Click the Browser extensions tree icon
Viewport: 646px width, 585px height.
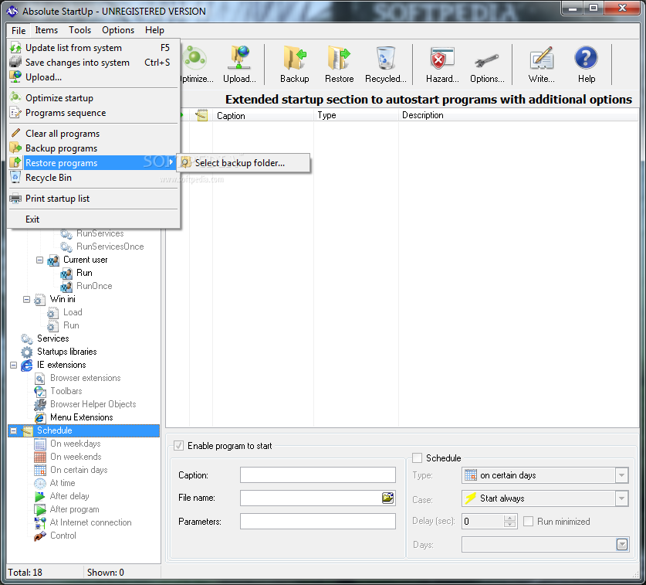(40, 379)
